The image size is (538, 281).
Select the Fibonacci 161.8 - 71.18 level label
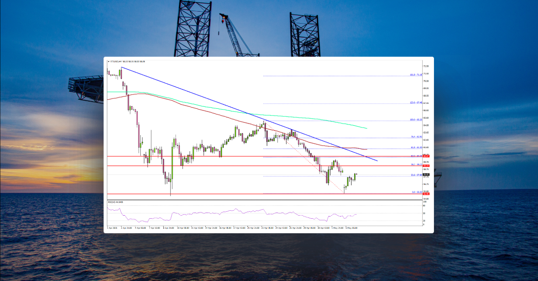point(416,76)
